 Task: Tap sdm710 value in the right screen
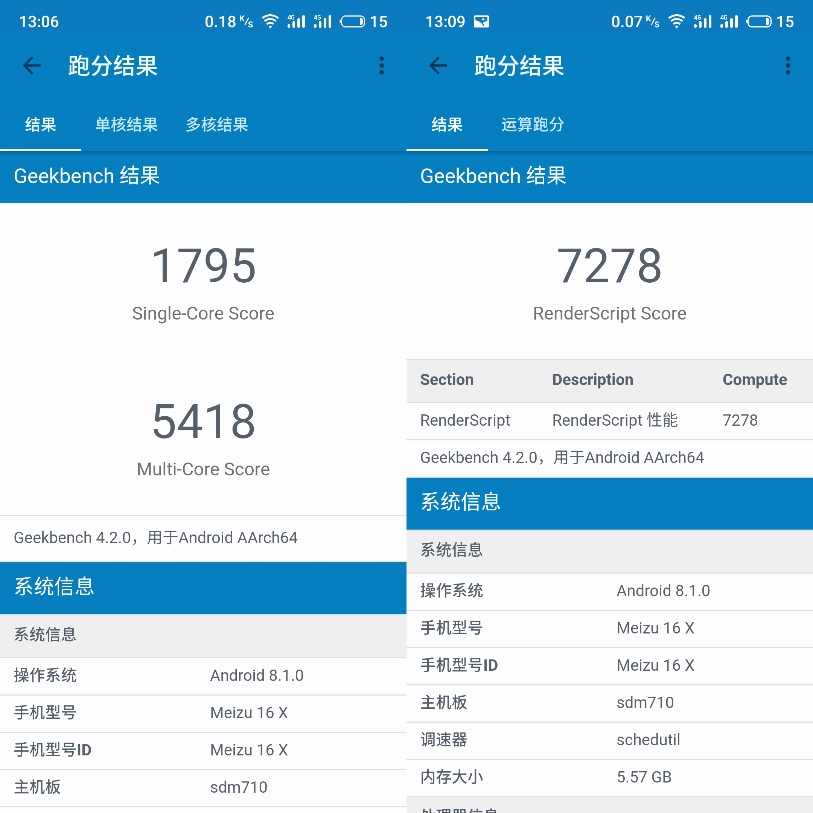(x=645, y=702)
